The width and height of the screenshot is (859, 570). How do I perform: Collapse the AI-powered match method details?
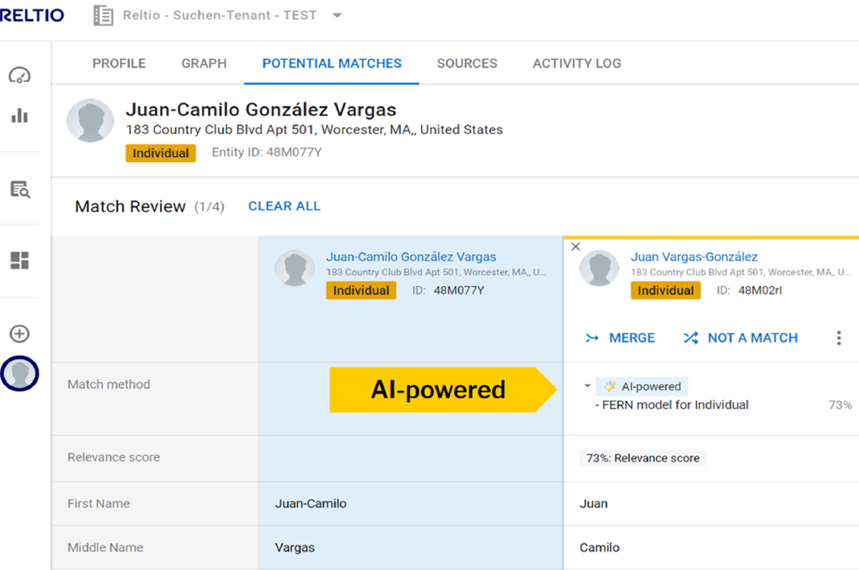coord(587,386)
